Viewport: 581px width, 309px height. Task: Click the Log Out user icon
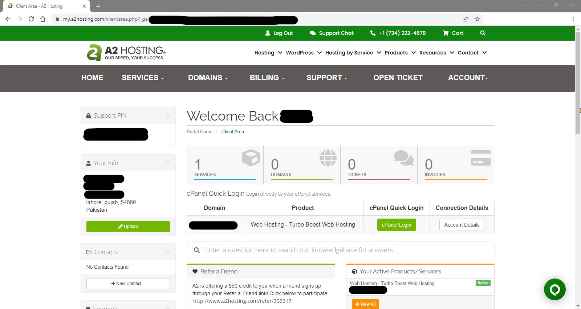click(x=268, y=33)
